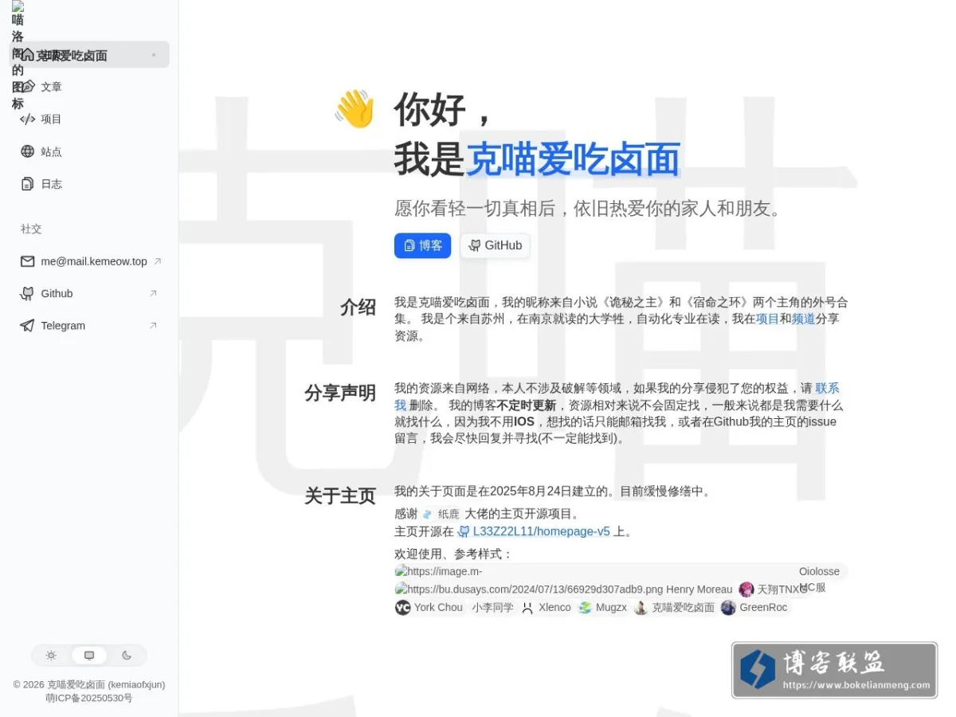Screen dimensions: 956x717
Task: Click the Telegram paper plane icon
Action: (x=28, y=326)
